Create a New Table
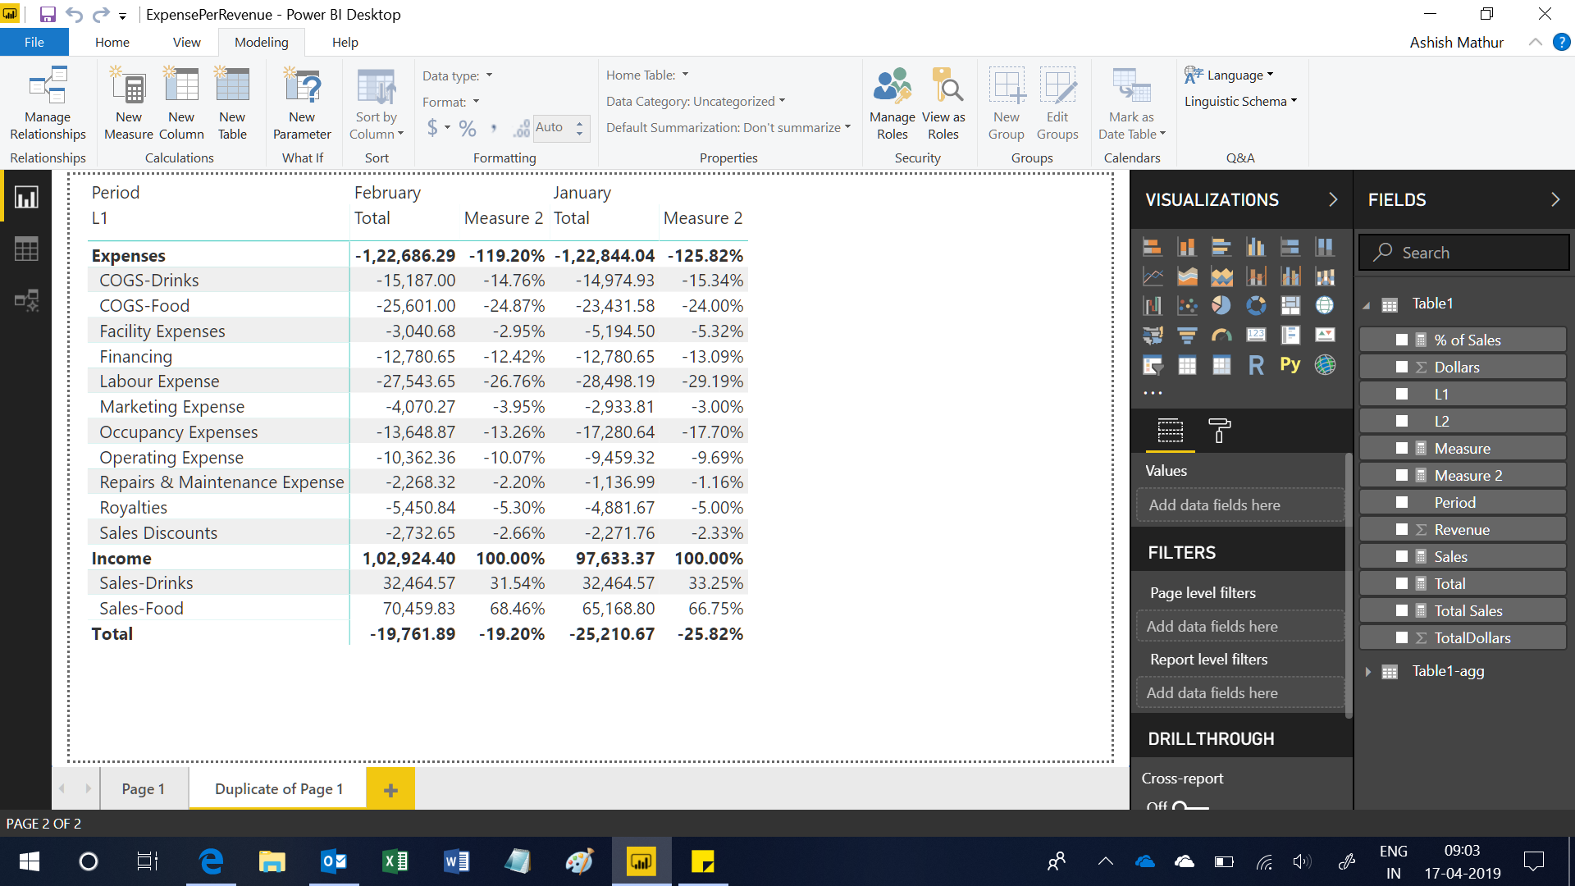The image size is (1575, 886). click(x=232, y=104)
